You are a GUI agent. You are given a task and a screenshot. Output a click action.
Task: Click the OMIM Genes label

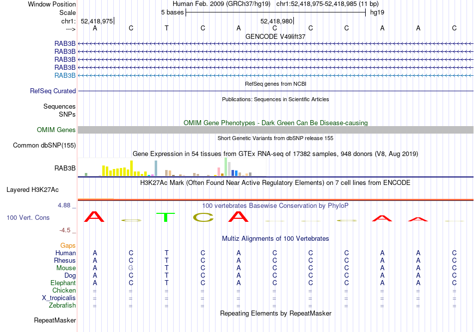point(56,130)
